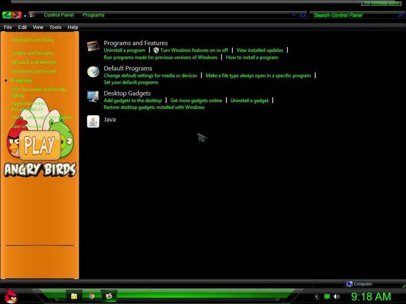Click the Default Programs icon

[x=93, y=72]
